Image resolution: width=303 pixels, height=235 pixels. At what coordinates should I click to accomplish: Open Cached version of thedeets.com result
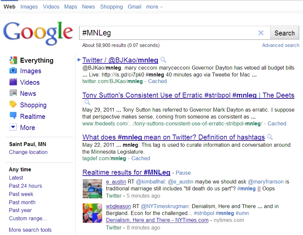[277, 123]
